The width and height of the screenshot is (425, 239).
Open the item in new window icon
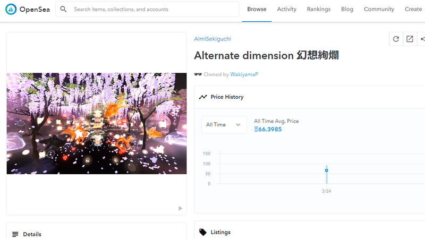click(410, 39)
